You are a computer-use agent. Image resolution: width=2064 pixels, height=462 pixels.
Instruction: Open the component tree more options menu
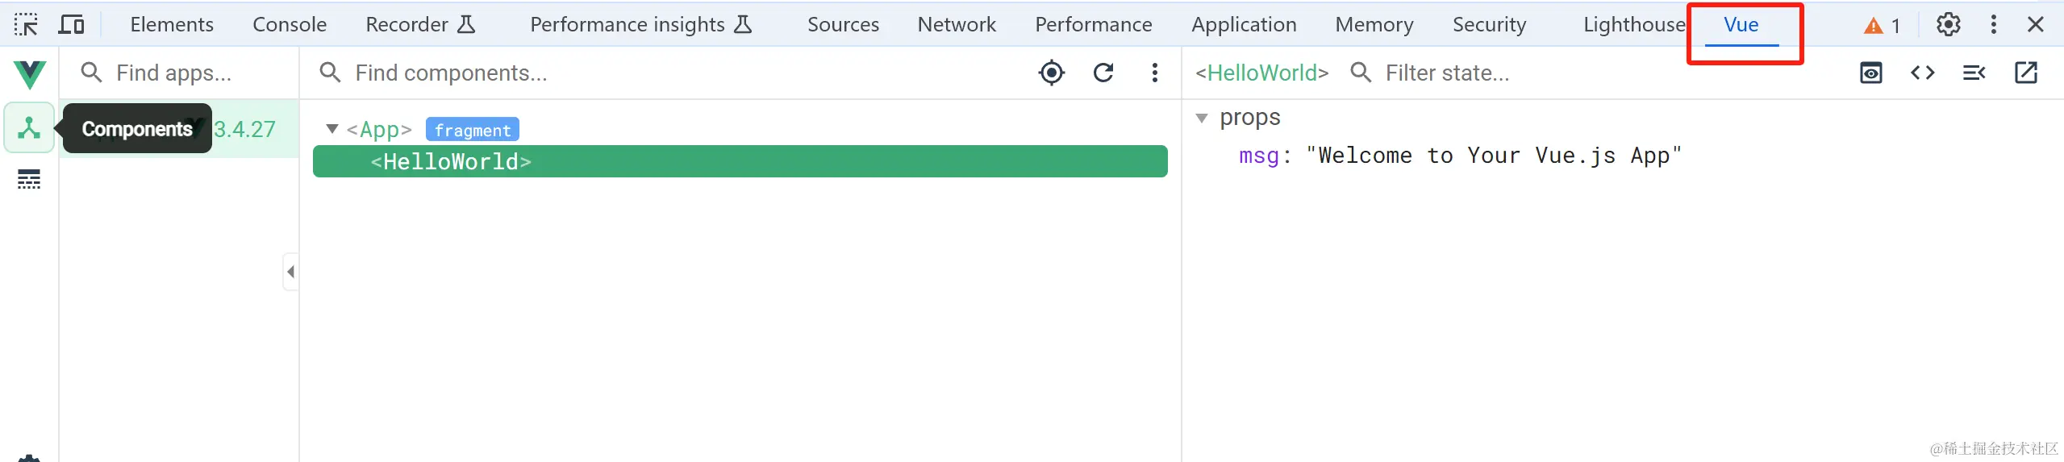coord(1155,73)
